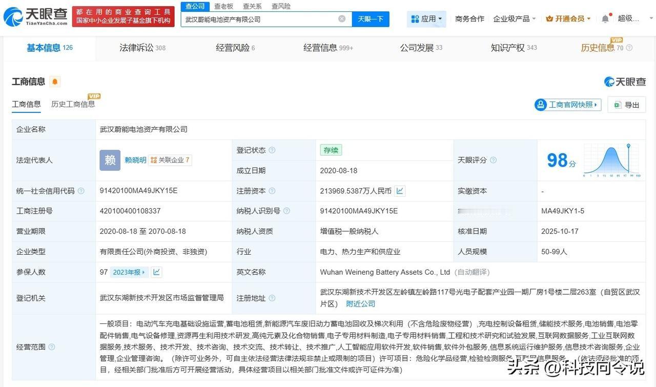Expand the 企业级产品 dropdown

(515, 19)
